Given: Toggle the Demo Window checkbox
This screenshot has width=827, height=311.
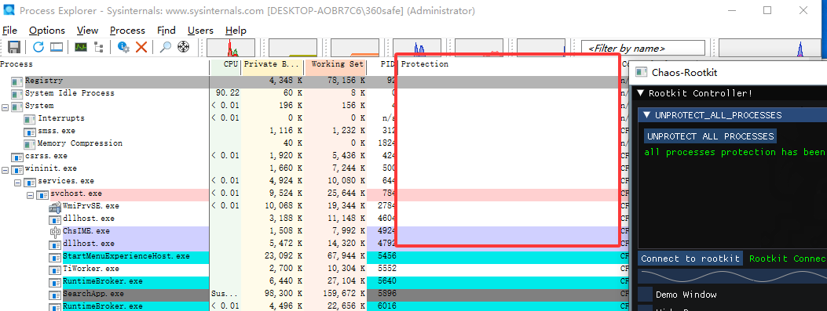Looking at the screenshot, I should 645,295.
